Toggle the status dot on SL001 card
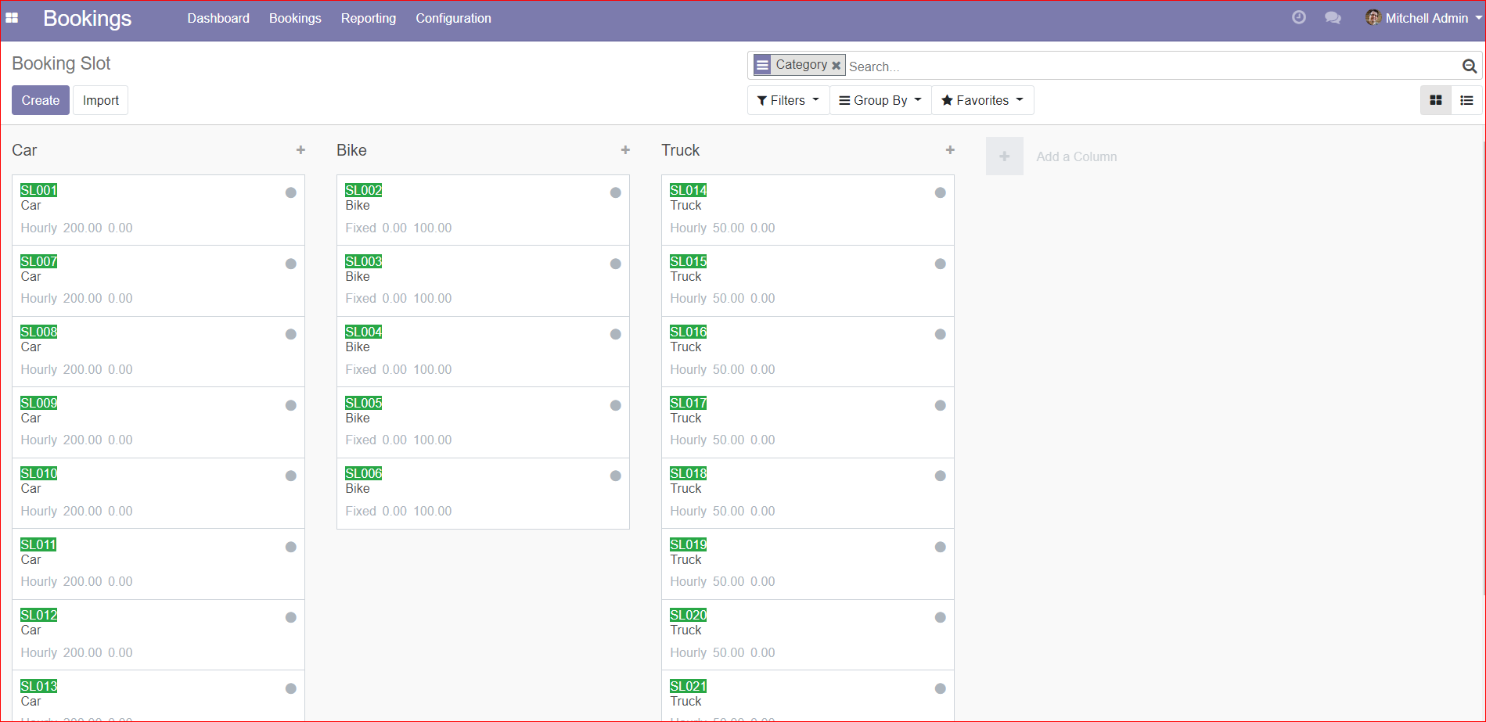The height and width of the screenshot is (722, 1486). (290, 192)
